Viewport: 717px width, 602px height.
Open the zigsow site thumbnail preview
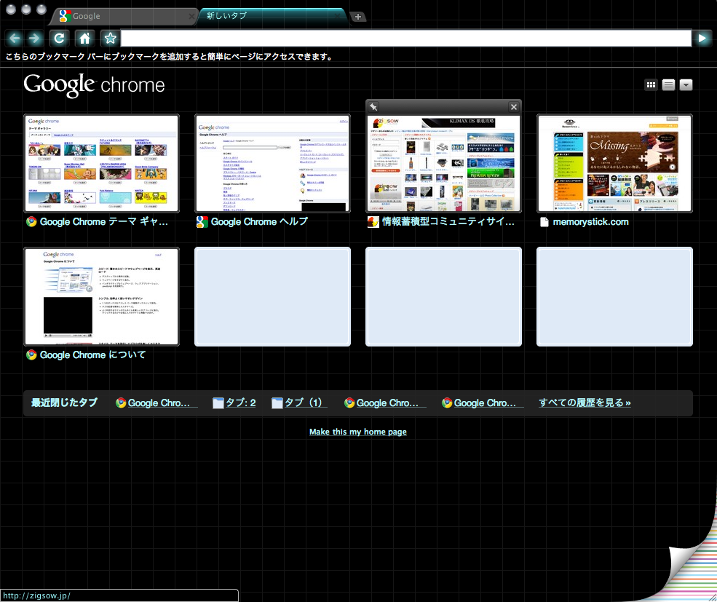tap(443, 163)
